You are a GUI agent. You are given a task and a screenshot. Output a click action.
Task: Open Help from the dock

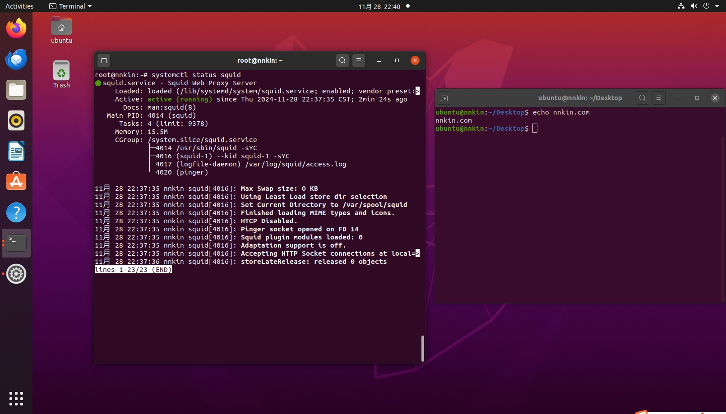pos(16,213)
